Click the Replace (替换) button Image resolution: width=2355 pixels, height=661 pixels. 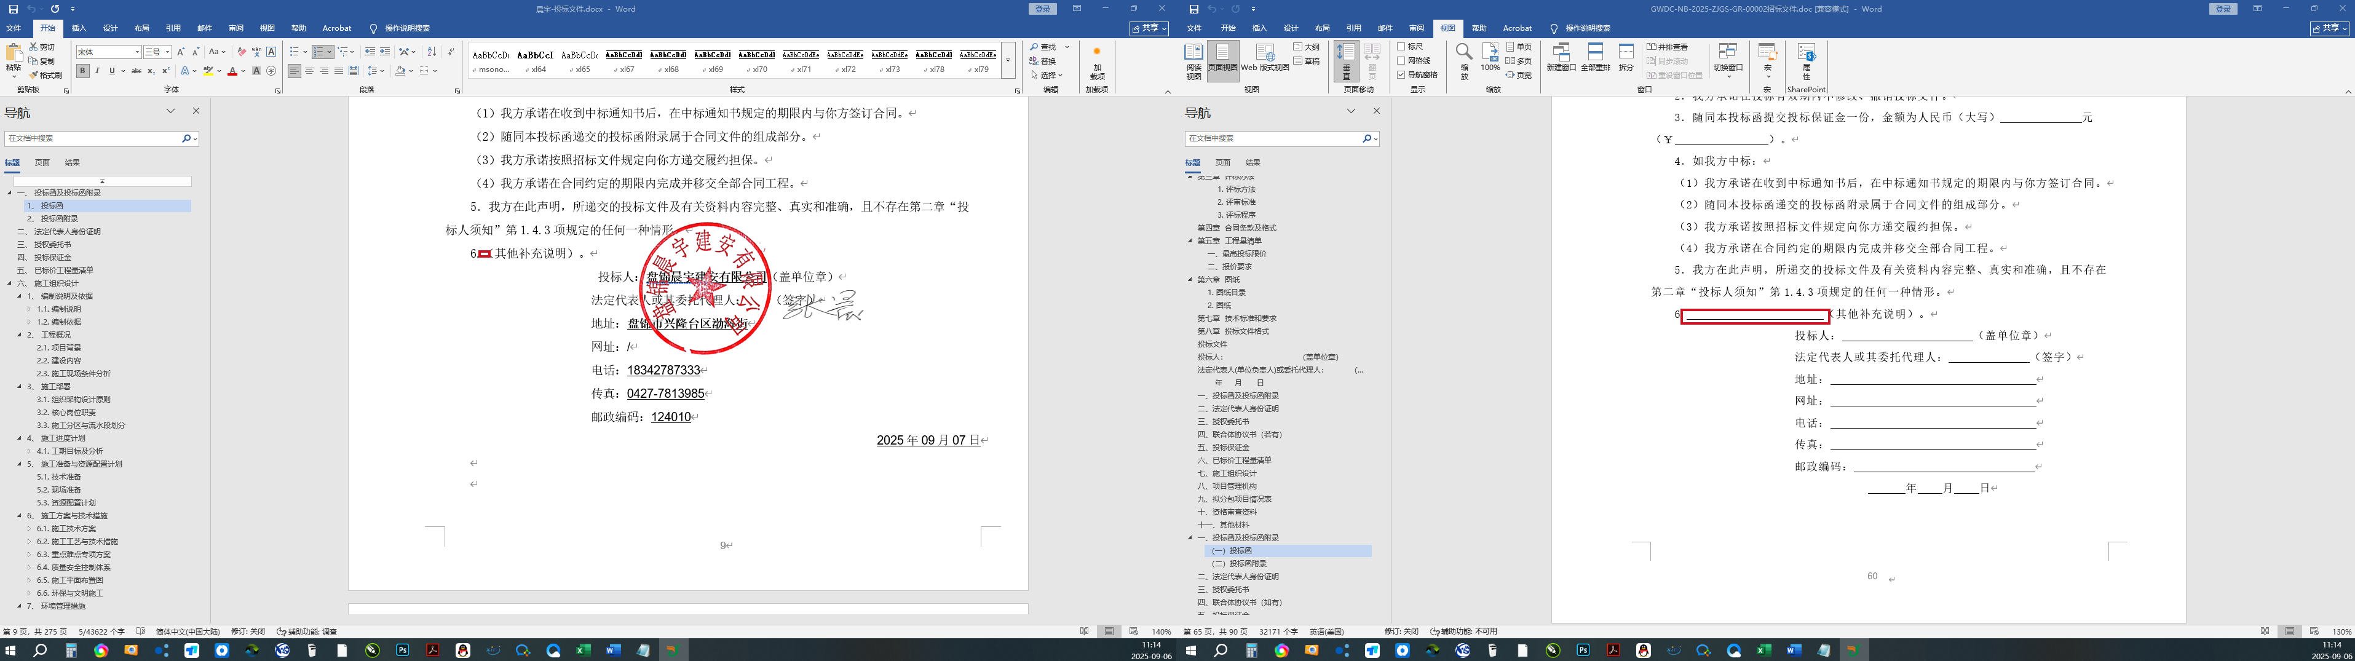point(1043,61)
